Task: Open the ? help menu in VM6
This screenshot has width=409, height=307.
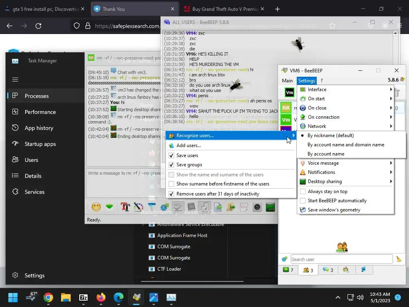Action: [x=322, y=81]
